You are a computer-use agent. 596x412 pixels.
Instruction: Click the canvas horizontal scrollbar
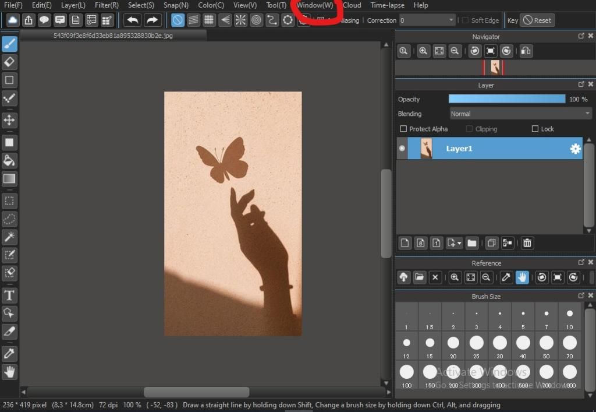click(197, 392)
